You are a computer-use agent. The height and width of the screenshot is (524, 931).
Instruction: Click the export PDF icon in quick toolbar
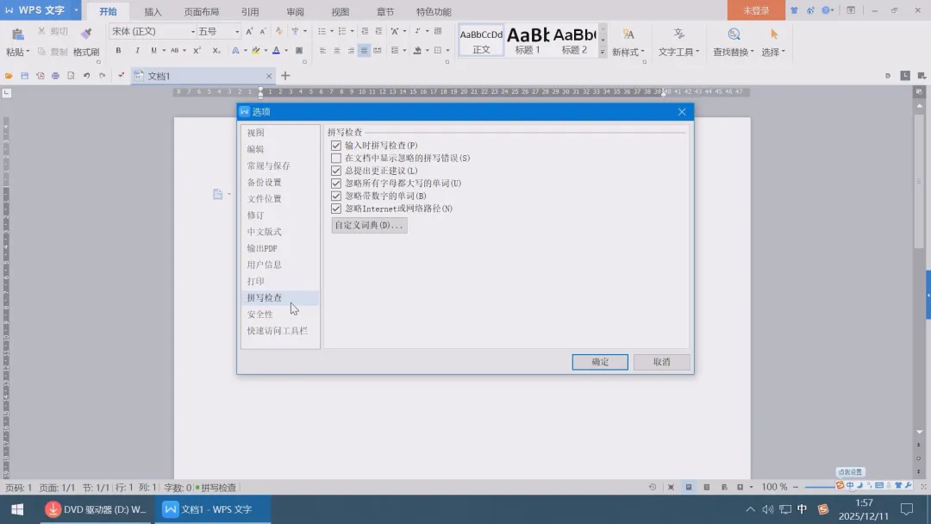[x=40, y=76]
